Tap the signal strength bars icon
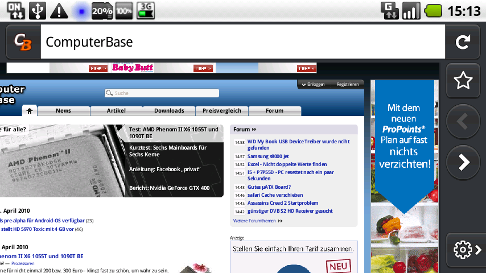 tap(411, 11)
